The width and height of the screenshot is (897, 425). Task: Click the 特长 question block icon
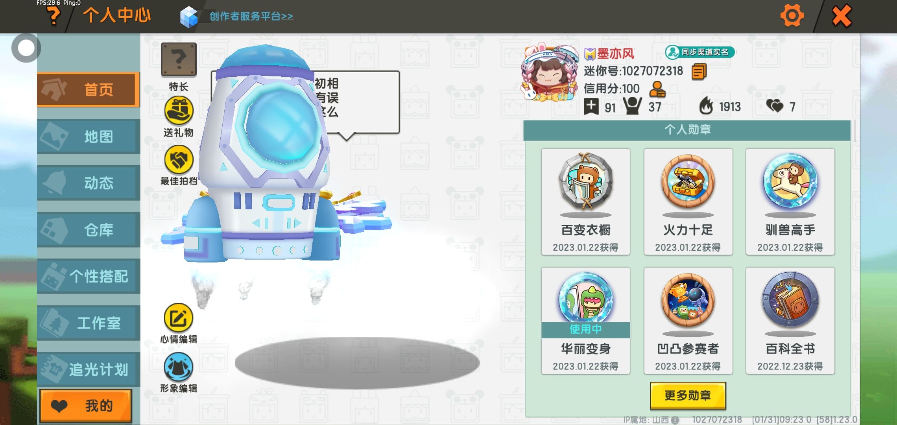(179, 59)
